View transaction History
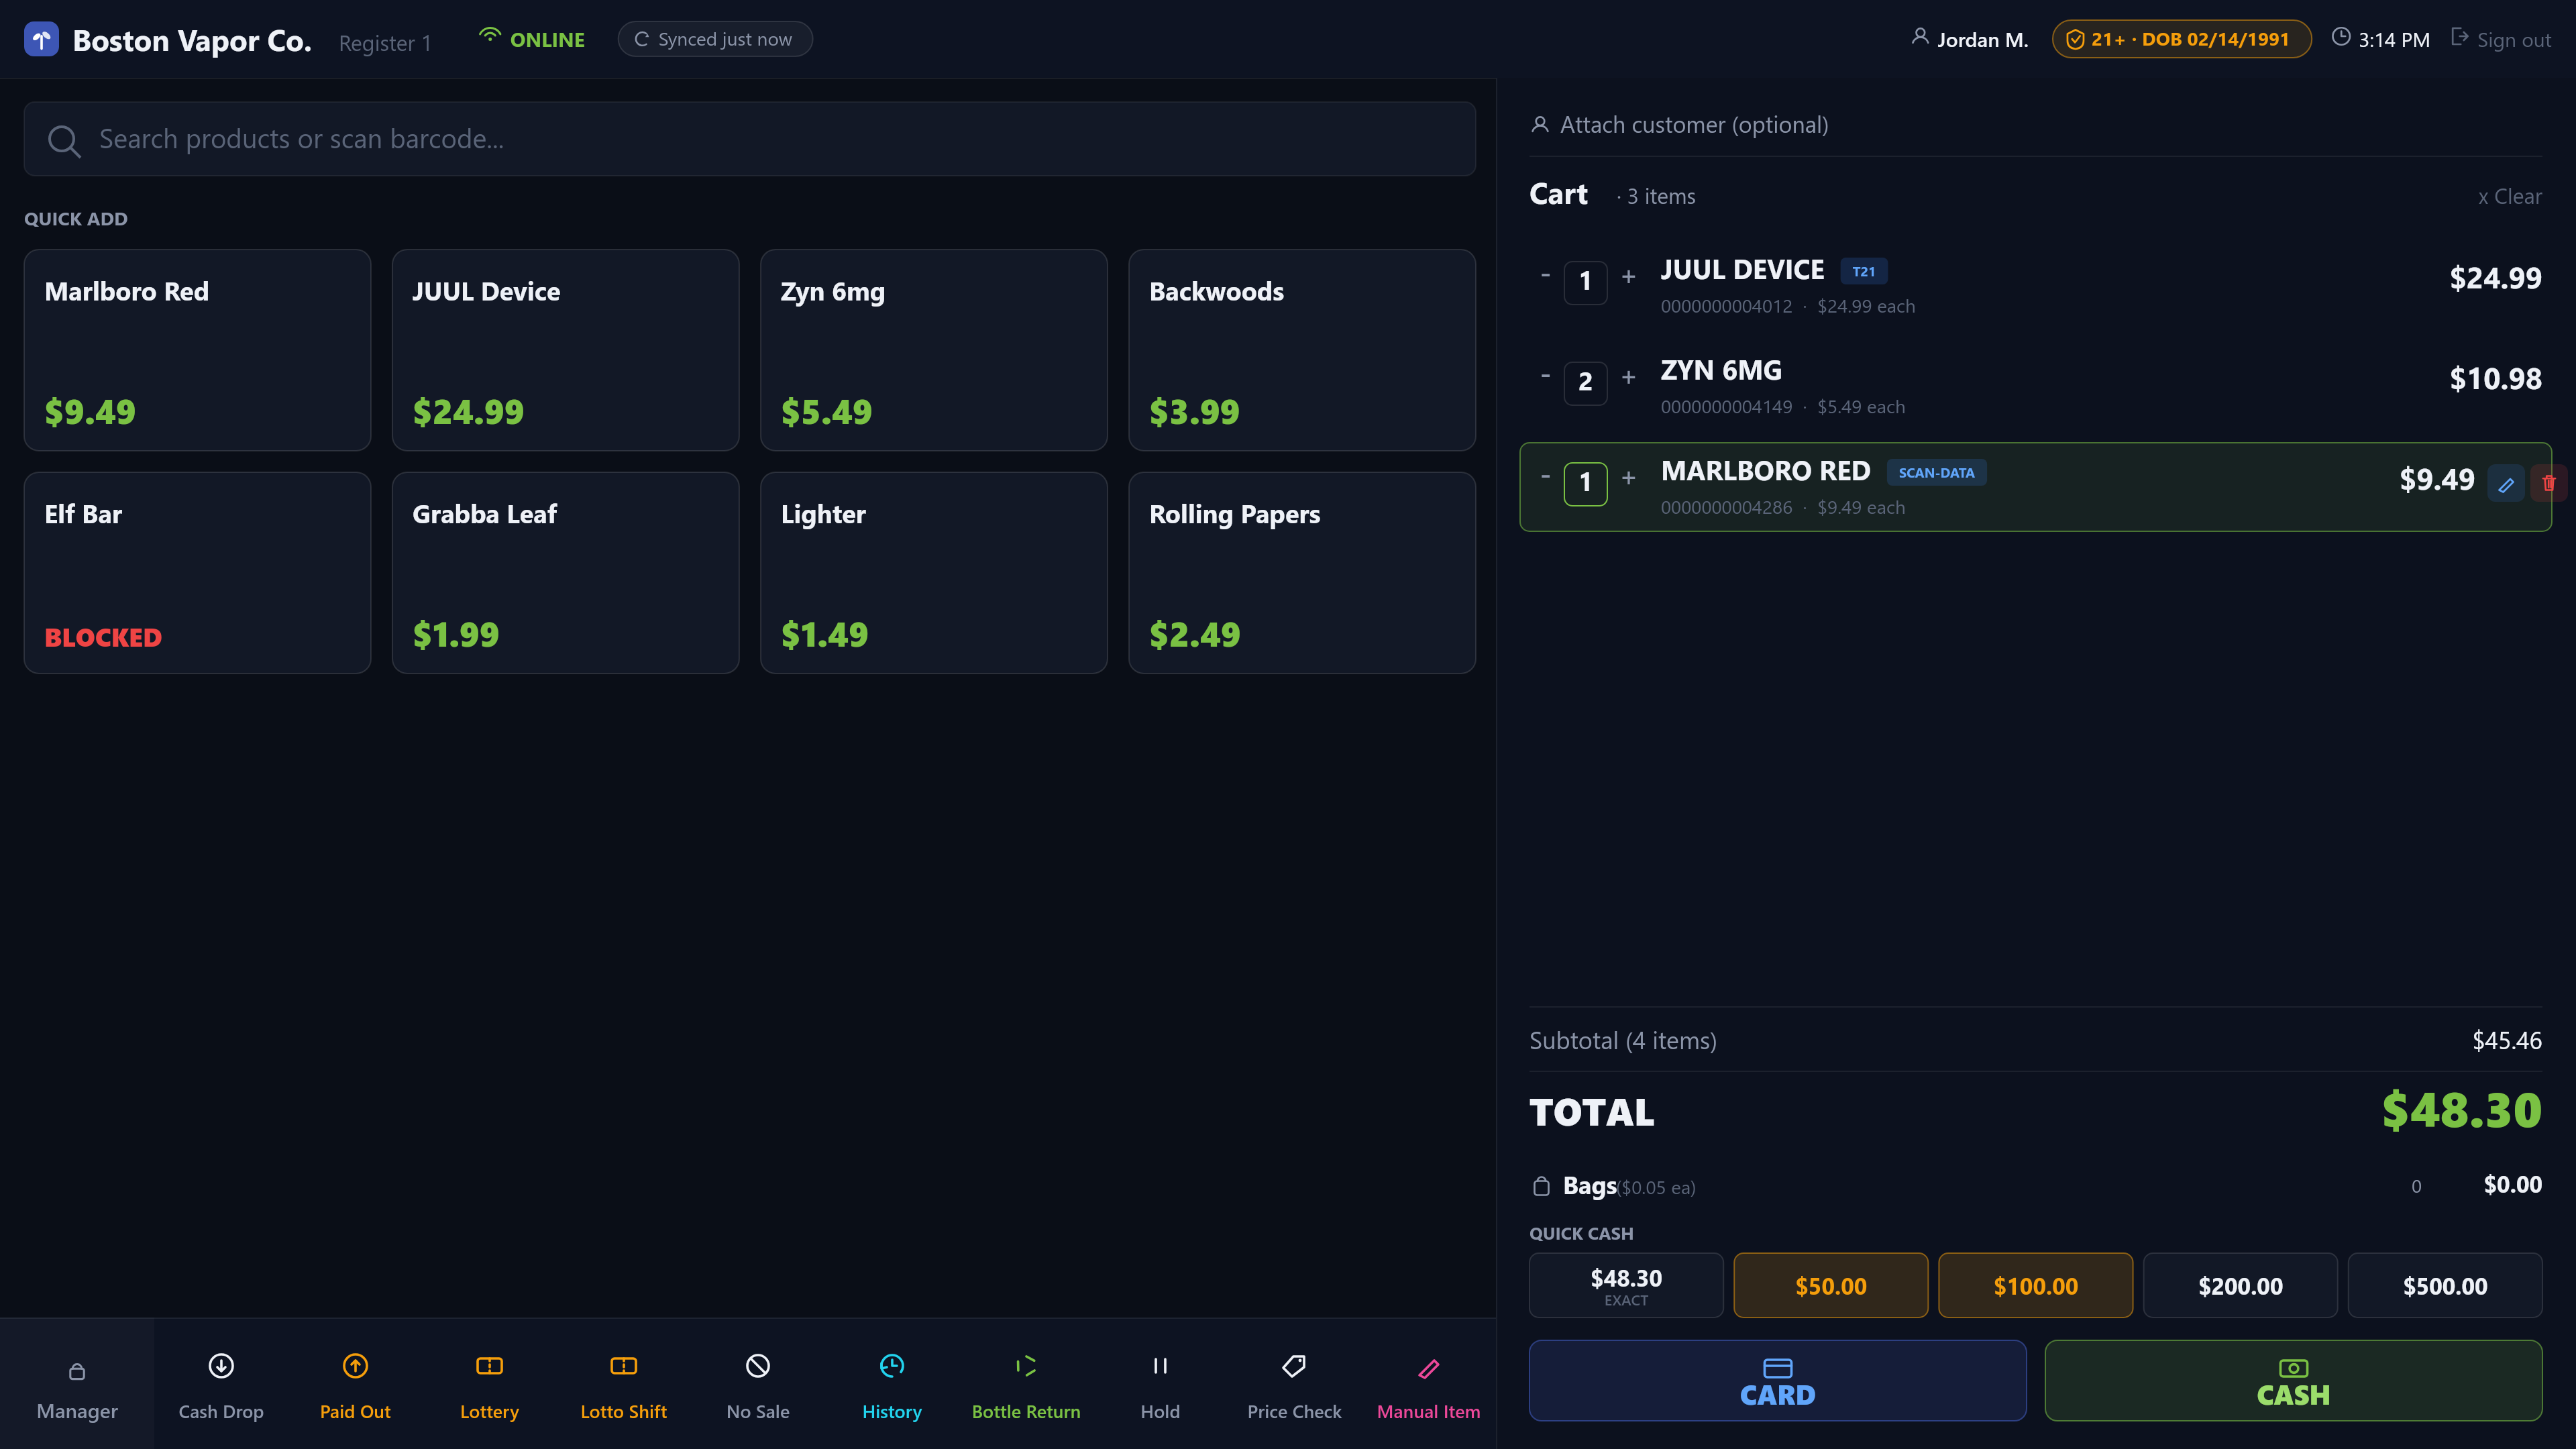The width and height of the screenshot is (2576, 1449). (x=892, y=1384)
